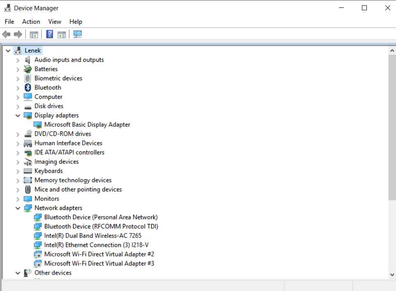396x291 pixels.
Task: Click the vertical scrollbar thumb
Action: (392, 127)
